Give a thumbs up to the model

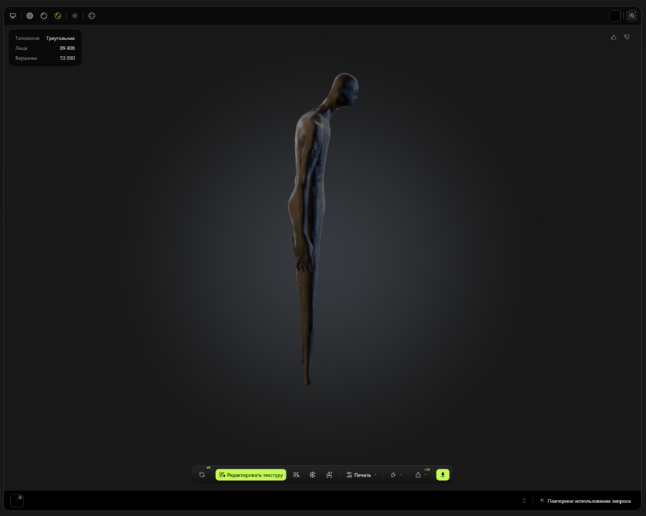(x=614, y=37)
